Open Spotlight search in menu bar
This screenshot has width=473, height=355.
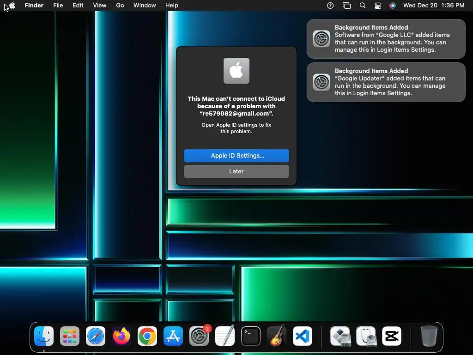click(363, 6)
